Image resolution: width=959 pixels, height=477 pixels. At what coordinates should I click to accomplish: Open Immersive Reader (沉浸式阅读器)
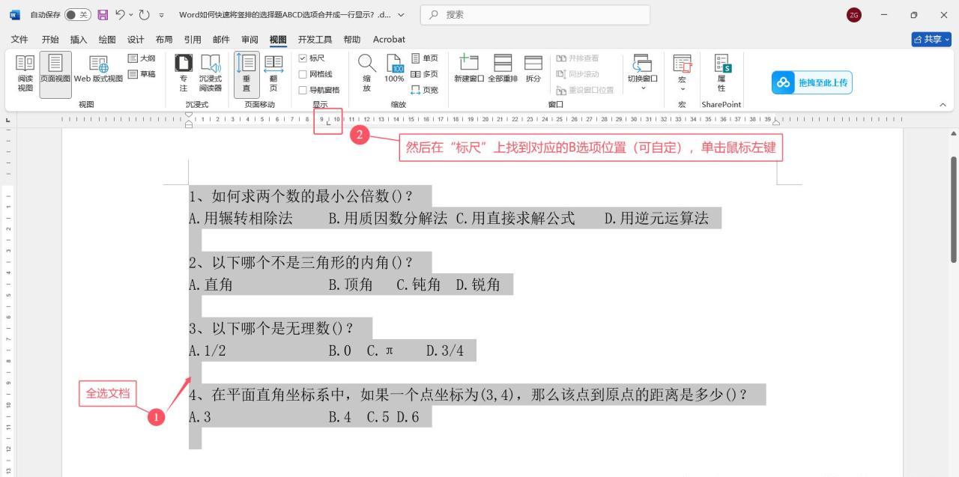pos(211,73)
